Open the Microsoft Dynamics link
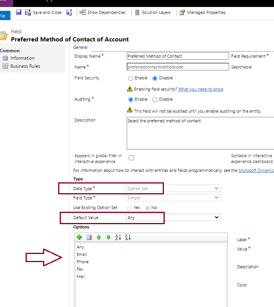The height and width of the screenshot is (307, 274). coord(256,170)
